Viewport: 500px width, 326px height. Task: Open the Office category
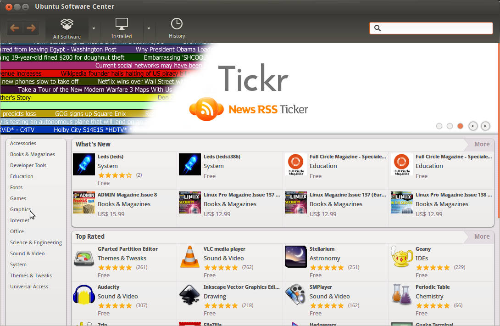[17, 231]
